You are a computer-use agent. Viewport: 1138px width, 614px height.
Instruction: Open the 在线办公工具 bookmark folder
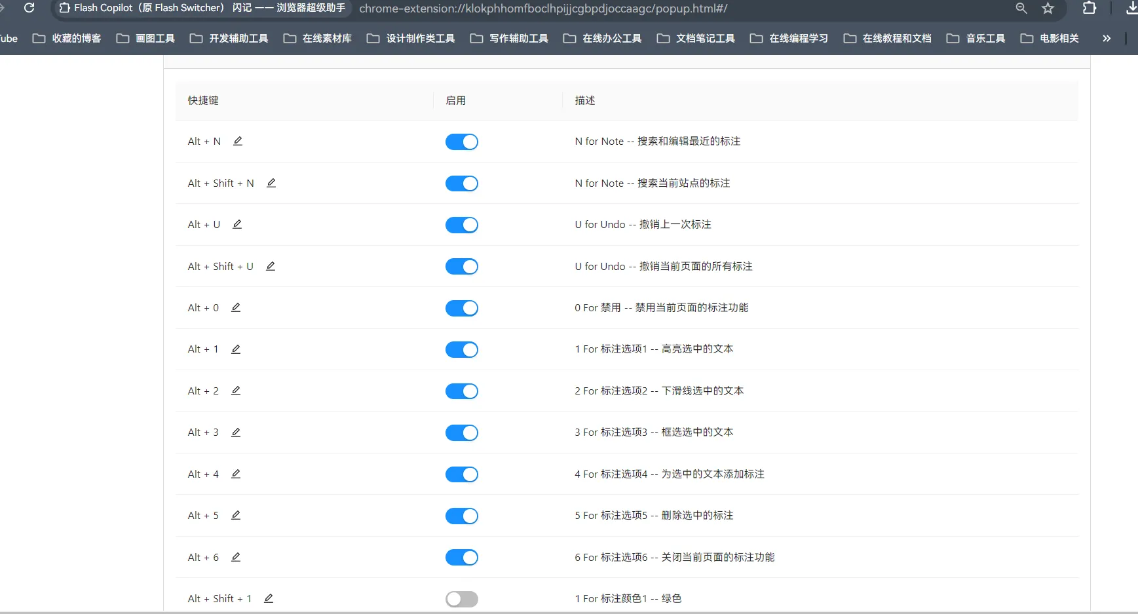coord(603,39)
